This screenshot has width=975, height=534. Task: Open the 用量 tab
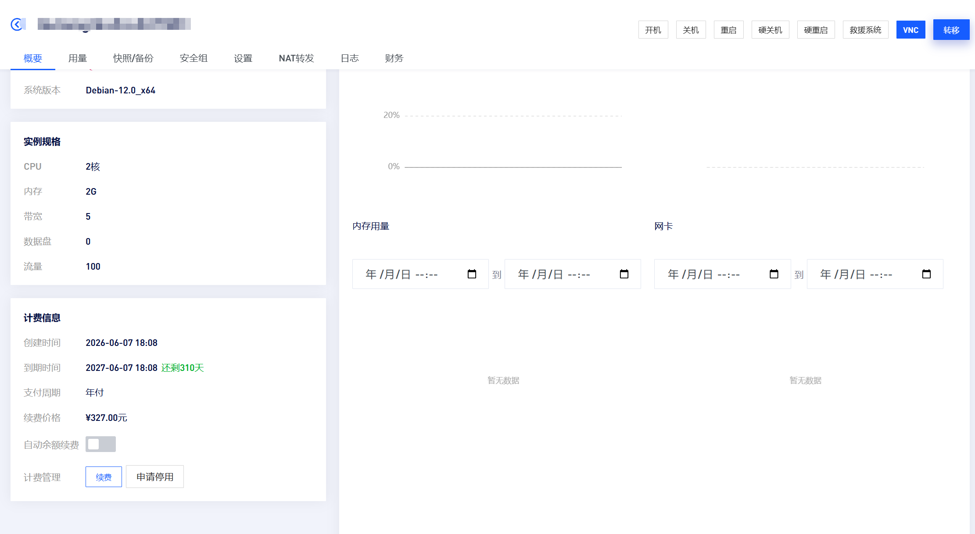(78, 58)
